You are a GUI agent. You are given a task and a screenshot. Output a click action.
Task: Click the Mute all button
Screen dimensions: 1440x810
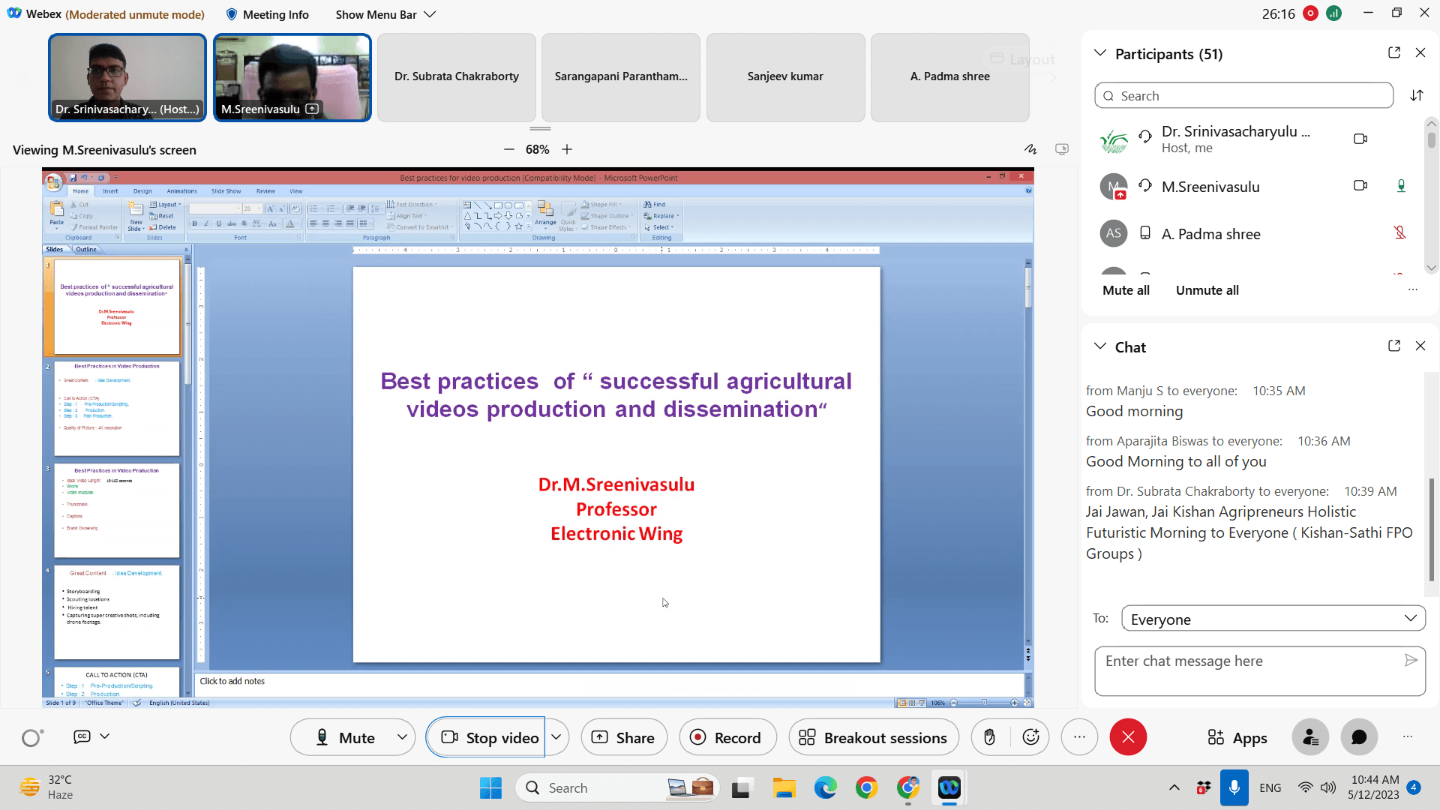pos(1125,290)
